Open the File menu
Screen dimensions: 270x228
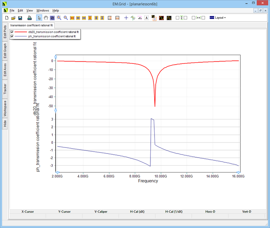click(x=12, y=11)
